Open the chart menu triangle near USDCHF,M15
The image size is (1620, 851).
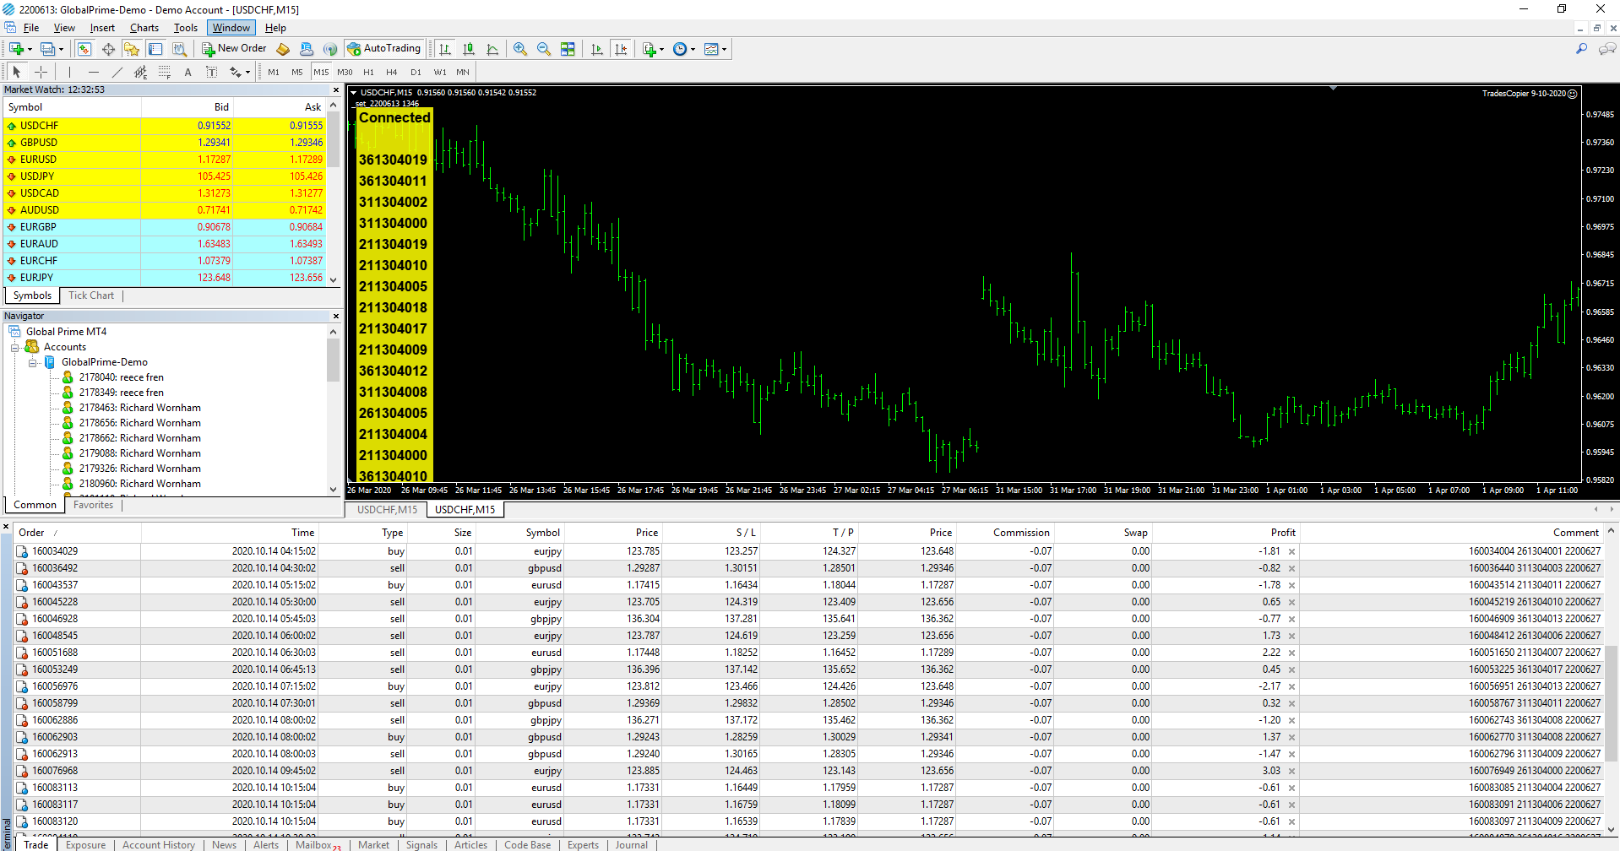pyautogui.click(x=353, y=92)
